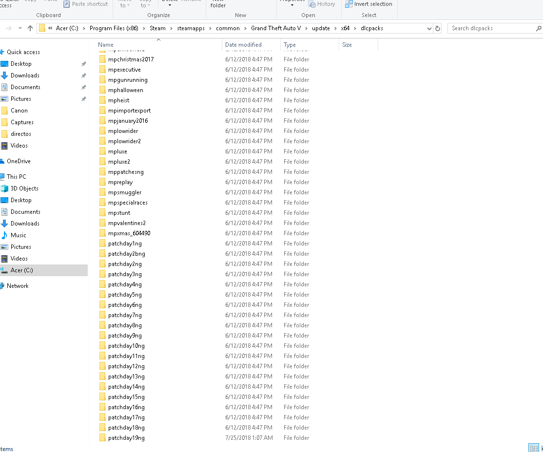Click the mpluxe2 folder icon

pos(102,161)
